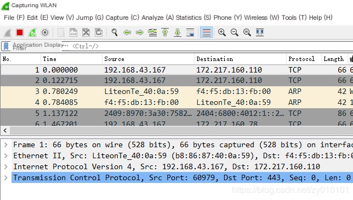
Task: Open the Statistics (S) menu
Action: pos(193,18)
